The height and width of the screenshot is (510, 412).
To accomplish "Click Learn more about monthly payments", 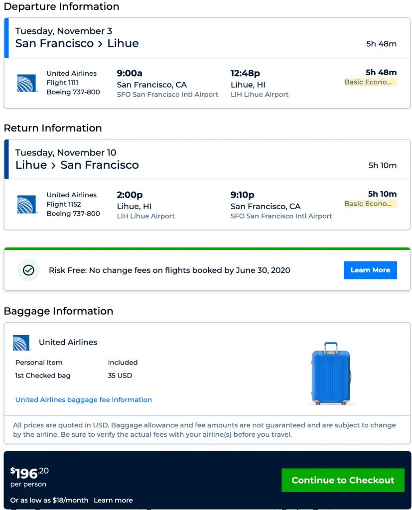I will pos(113,500).
